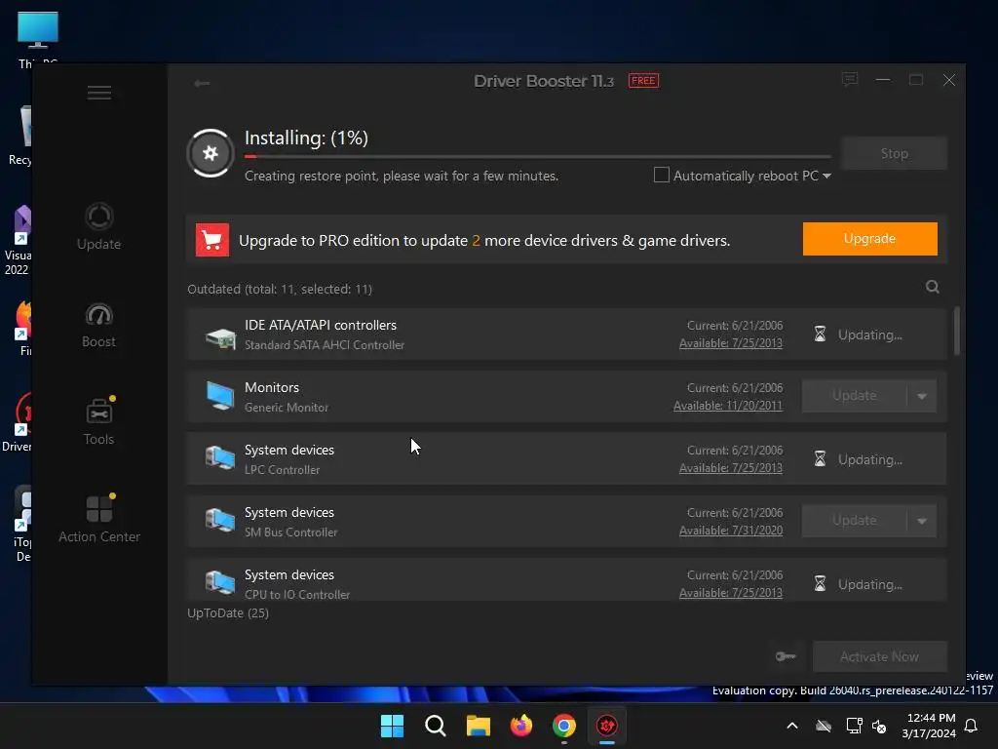Expand the Automatically reboot PC dropdown arrow
This screenshot has width=998, height=749.
tap(826, 176)
